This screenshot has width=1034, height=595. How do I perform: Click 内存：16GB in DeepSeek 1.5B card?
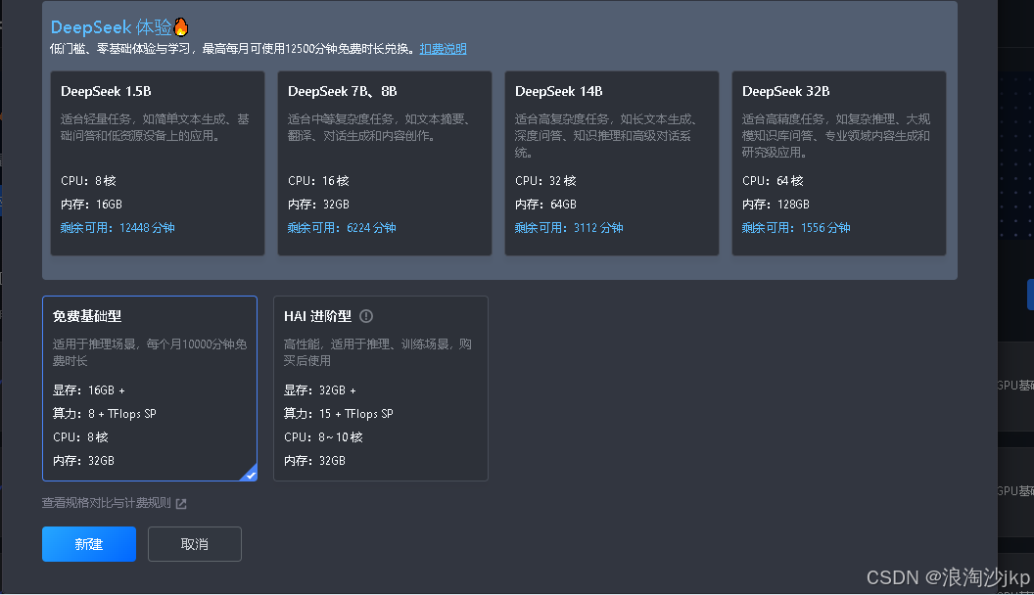91,205
